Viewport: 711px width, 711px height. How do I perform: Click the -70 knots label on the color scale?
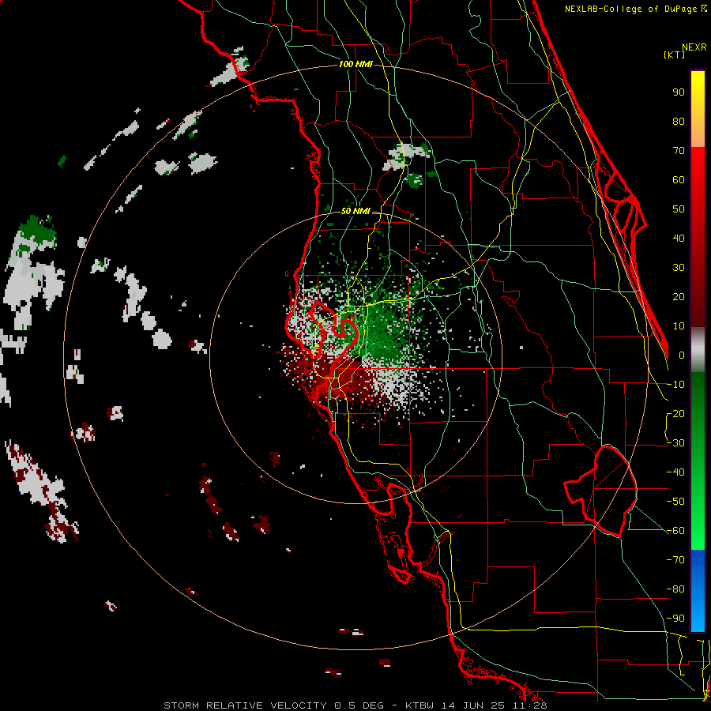pos(675,560)
